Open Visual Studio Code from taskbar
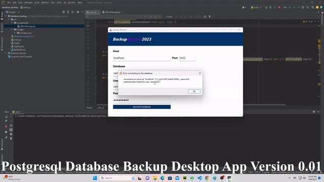Screen dimensions: 324x182 click(x=199, y=178)
